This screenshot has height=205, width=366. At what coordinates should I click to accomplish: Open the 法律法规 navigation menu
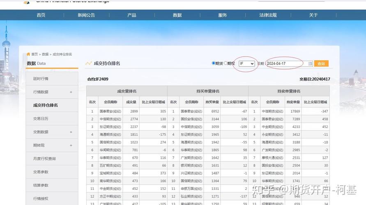268,15
